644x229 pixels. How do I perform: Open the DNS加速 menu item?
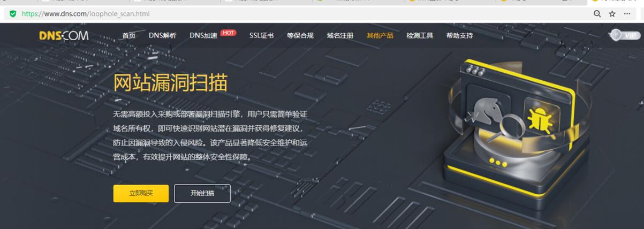(203, 36)
